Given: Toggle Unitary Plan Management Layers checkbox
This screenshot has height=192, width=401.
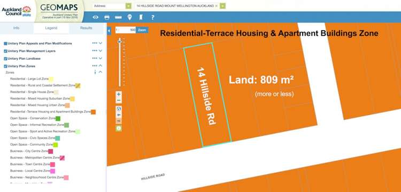Looking at the screenshot, I should pyautogui.click(x=5, y=51).
